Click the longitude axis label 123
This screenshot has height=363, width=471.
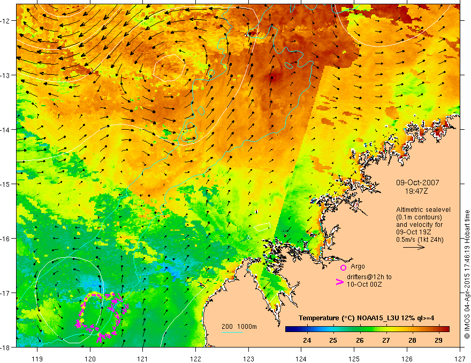[x=248, y=359]
